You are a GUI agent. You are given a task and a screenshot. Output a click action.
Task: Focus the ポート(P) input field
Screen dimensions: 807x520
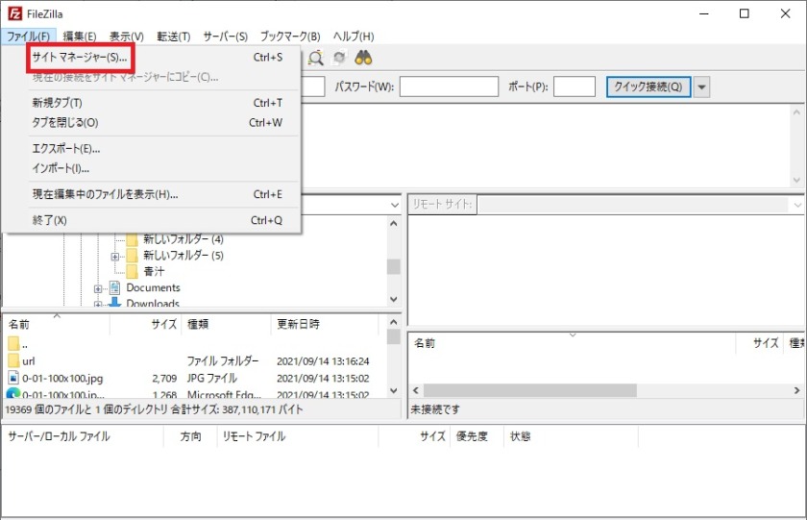coord(575,87)
